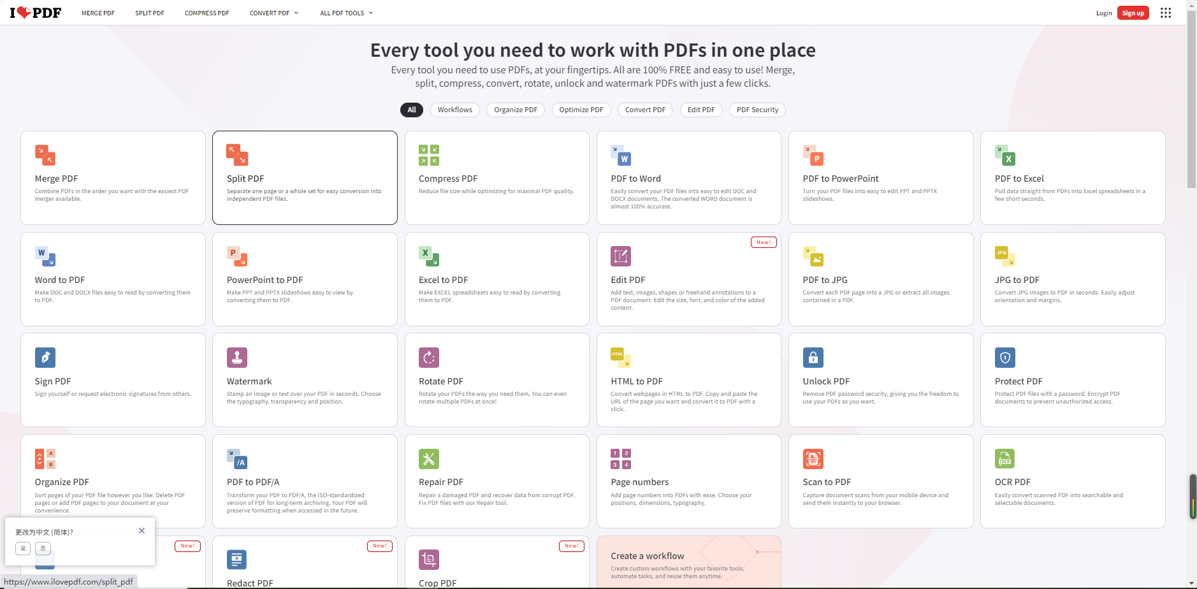1197x589 pixels.
Task: Select the Workflows filter tab
Action: pyautogui.click(x=455, y=110)
